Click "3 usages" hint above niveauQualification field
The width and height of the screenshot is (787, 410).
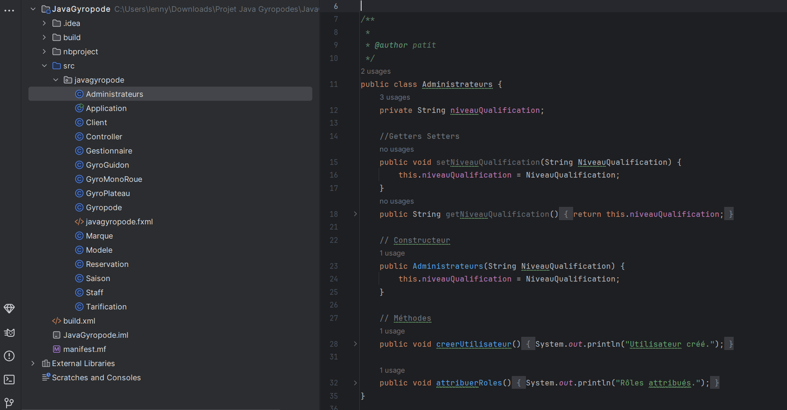(x=394, y=97)
